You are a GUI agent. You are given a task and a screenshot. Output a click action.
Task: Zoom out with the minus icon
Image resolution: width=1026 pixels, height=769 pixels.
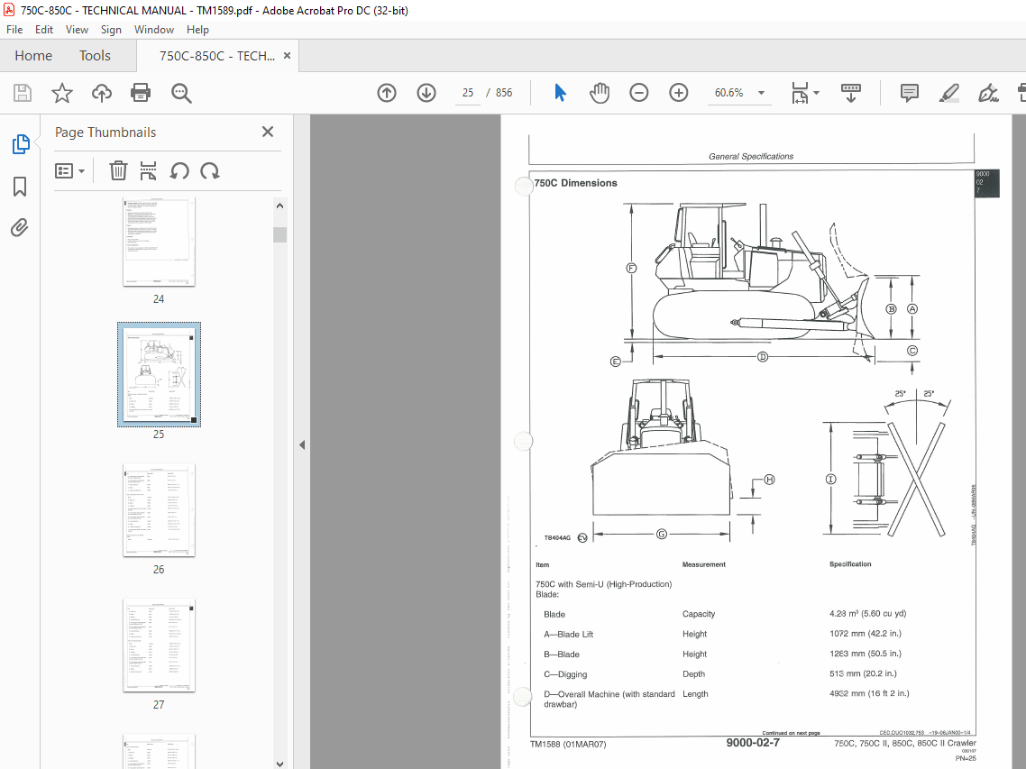point(638,93)
